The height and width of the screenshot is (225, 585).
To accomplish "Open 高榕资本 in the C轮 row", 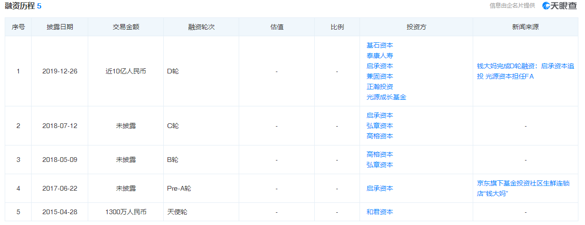I will (x=380, y=136).
